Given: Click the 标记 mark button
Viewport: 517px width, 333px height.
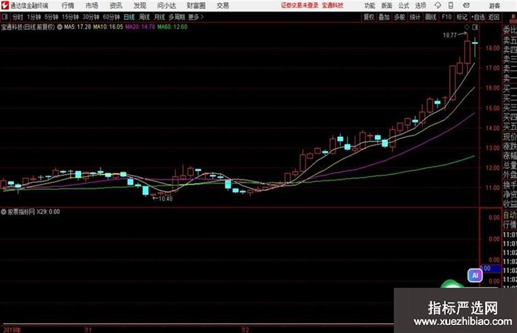Looking at the screenshot, I should pos(462,17).
